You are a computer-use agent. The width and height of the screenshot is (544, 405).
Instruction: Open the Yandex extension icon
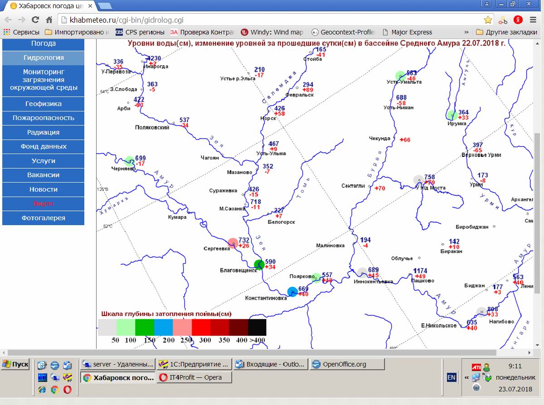pyautogui.click(x=517, y=20)
